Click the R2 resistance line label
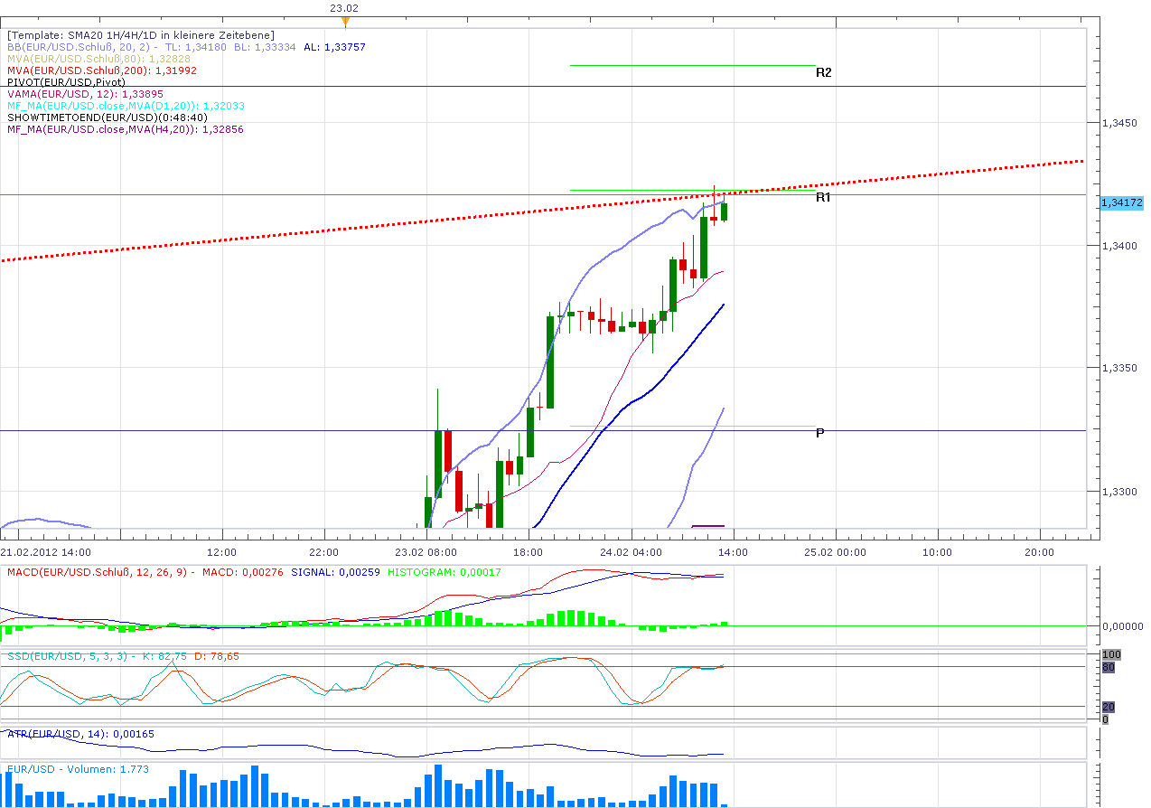Screen dimensions: 1151x808 tap(823, 71)
